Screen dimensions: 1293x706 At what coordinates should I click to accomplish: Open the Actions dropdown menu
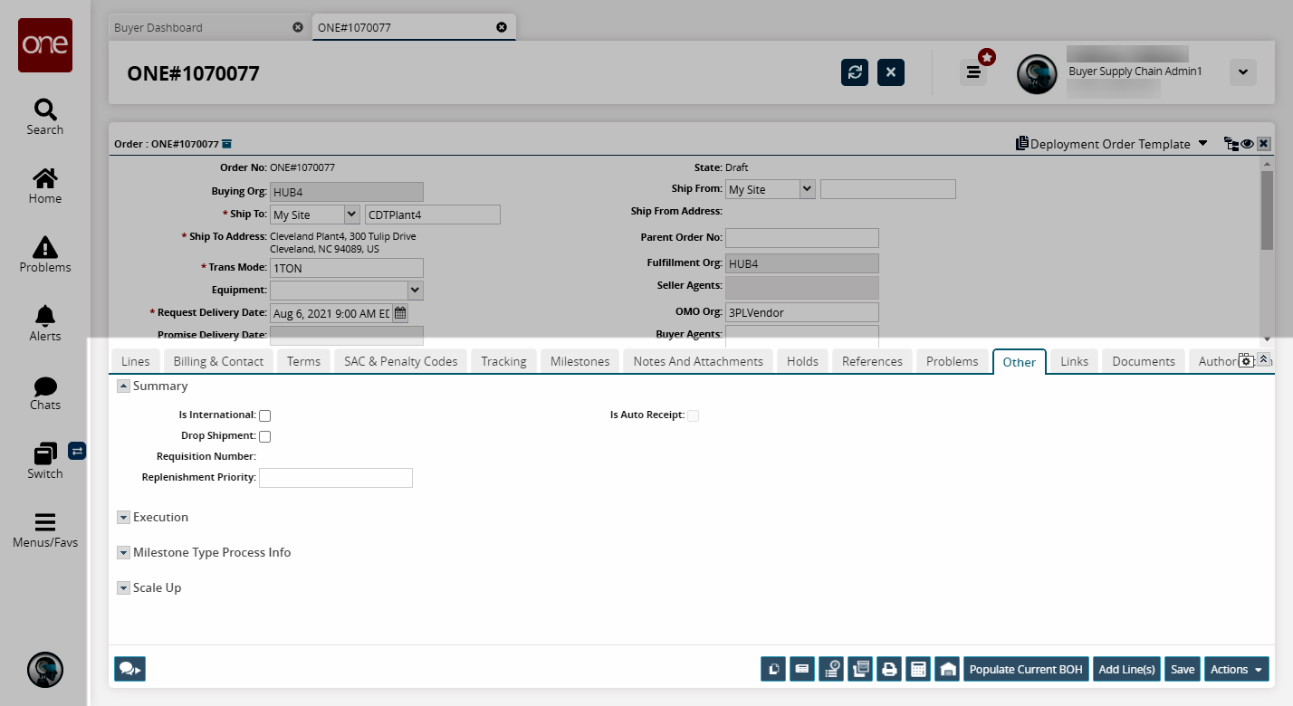(1236, 669)
